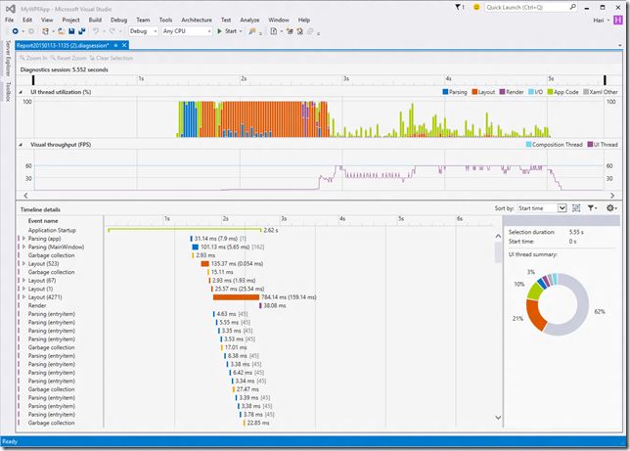The image size is (630, 451).
Task: Click the notifications flag icon
Action: coord(458,7)
